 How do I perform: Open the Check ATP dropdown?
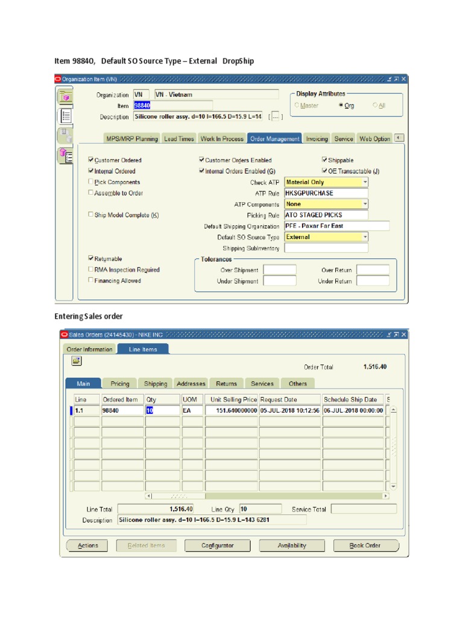click(365, 182)
